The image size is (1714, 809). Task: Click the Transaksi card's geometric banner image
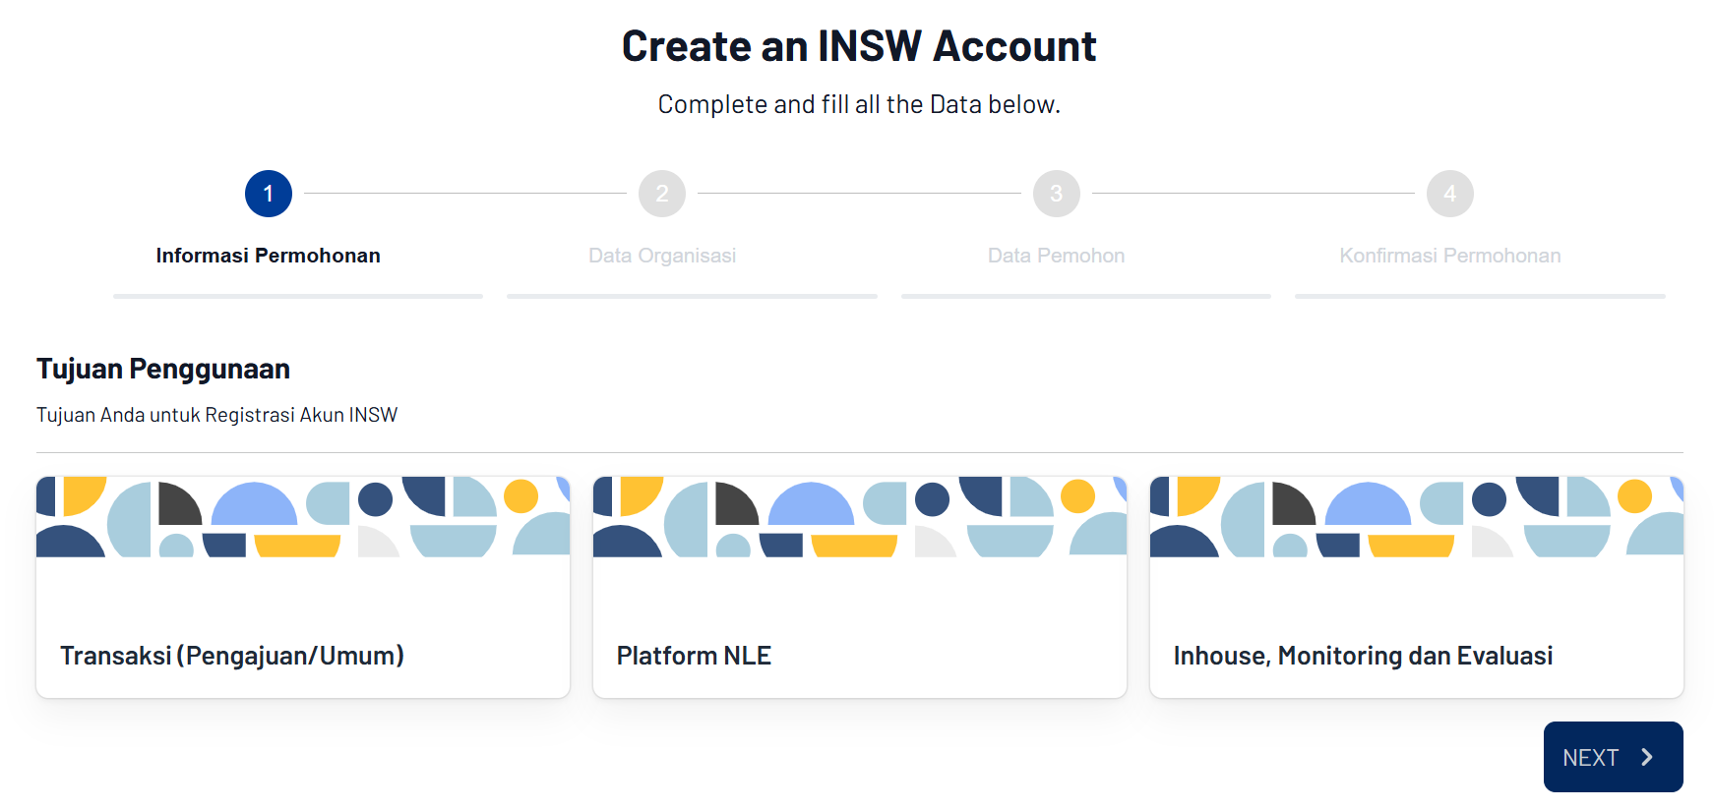point(303,517)
